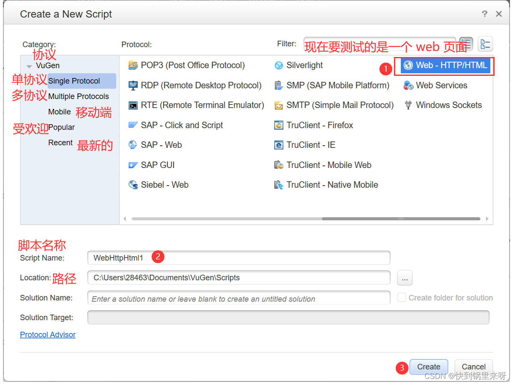Switch protocols to tree view icon

pos(485,44)
